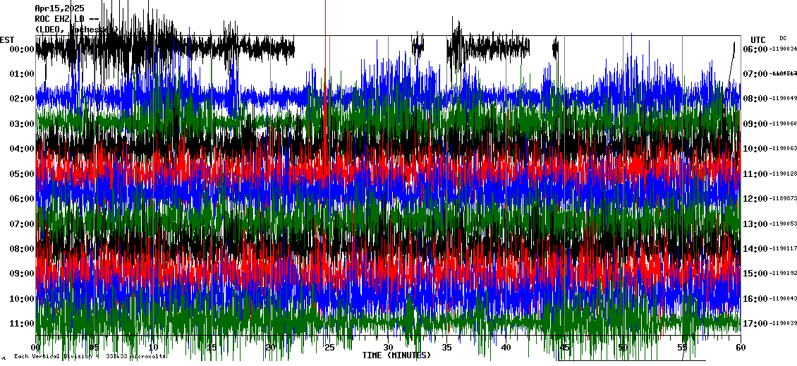Viewport: 797px width, 366px height.
Task: Click the 13:00 UTC row label
Action: point(755,224)
